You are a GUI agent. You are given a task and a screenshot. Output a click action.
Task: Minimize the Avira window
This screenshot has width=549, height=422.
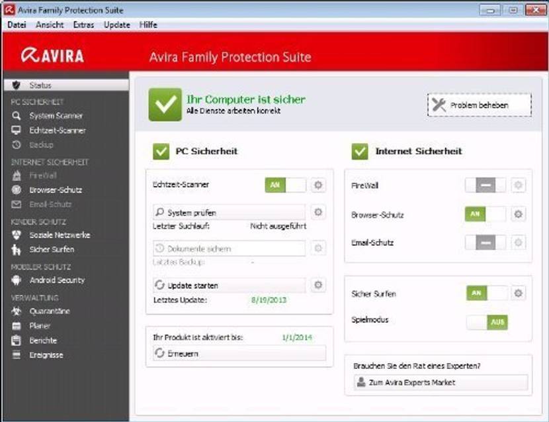[490, 10]
